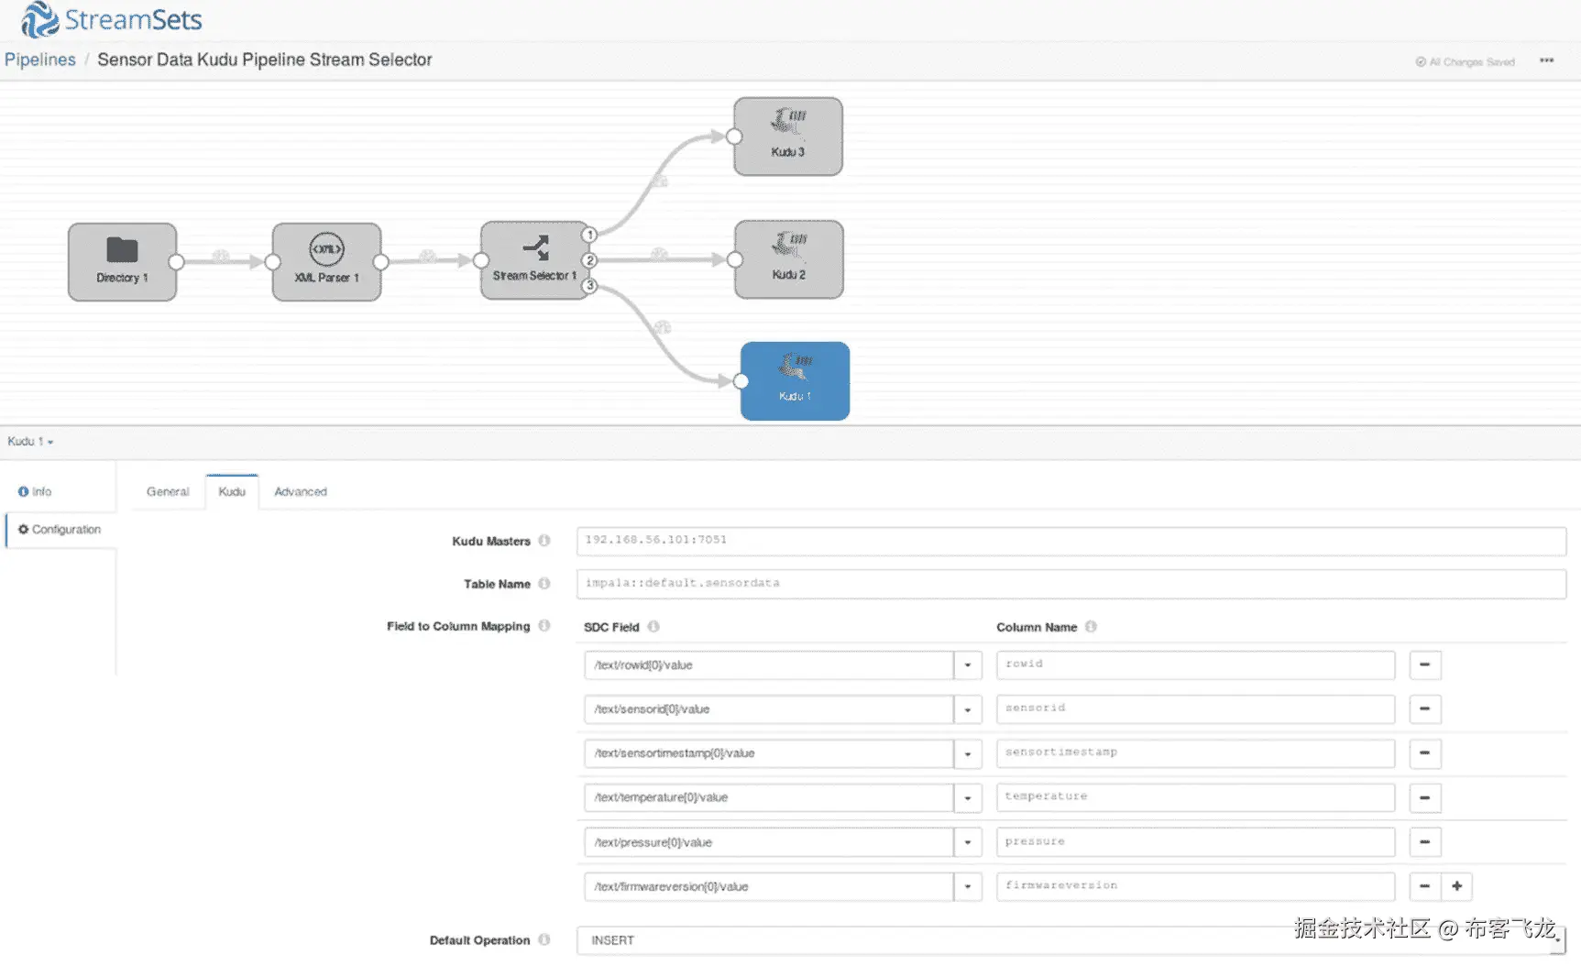The image size is (1581, 966).
Task: Click the sensorid column name field
Action: [1195, 708]
